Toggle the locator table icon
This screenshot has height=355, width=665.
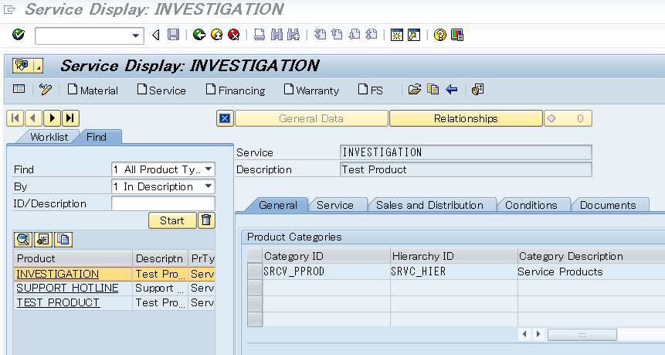click(19, 89)
